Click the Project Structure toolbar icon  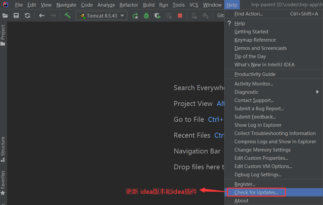pyautogui.click(x=205, y=16)
